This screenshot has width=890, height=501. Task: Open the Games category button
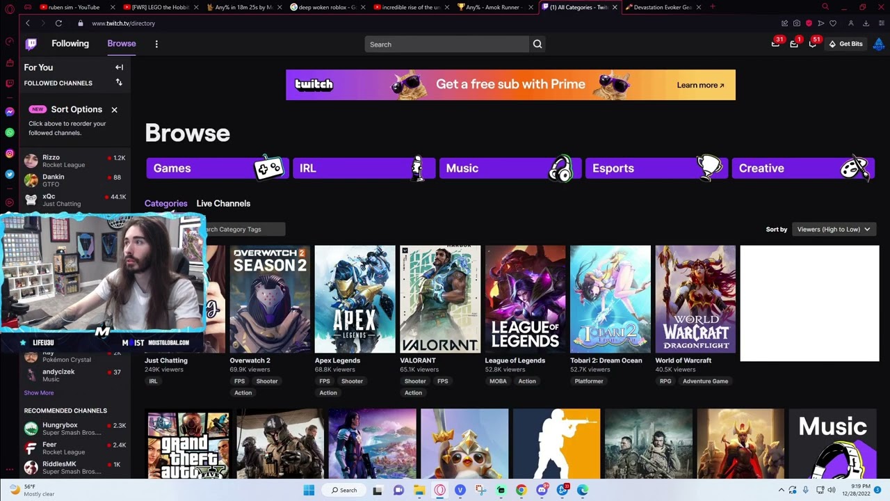pos(218,168)
